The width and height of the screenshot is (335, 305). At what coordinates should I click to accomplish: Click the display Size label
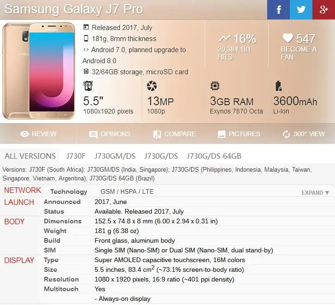click(x=50, y=269)
